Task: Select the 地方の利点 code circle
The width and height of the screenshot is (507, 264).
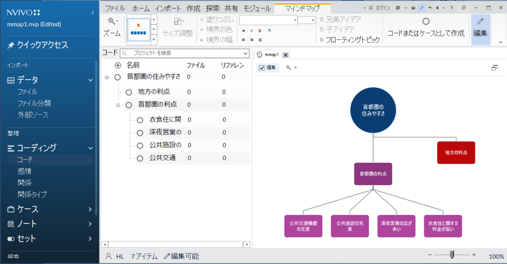Action: pyautogui.click(x=129, y=92)
